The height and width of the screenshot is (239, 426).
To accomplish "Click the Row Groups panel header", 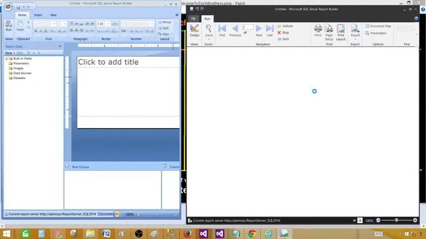I will (81, 167).
